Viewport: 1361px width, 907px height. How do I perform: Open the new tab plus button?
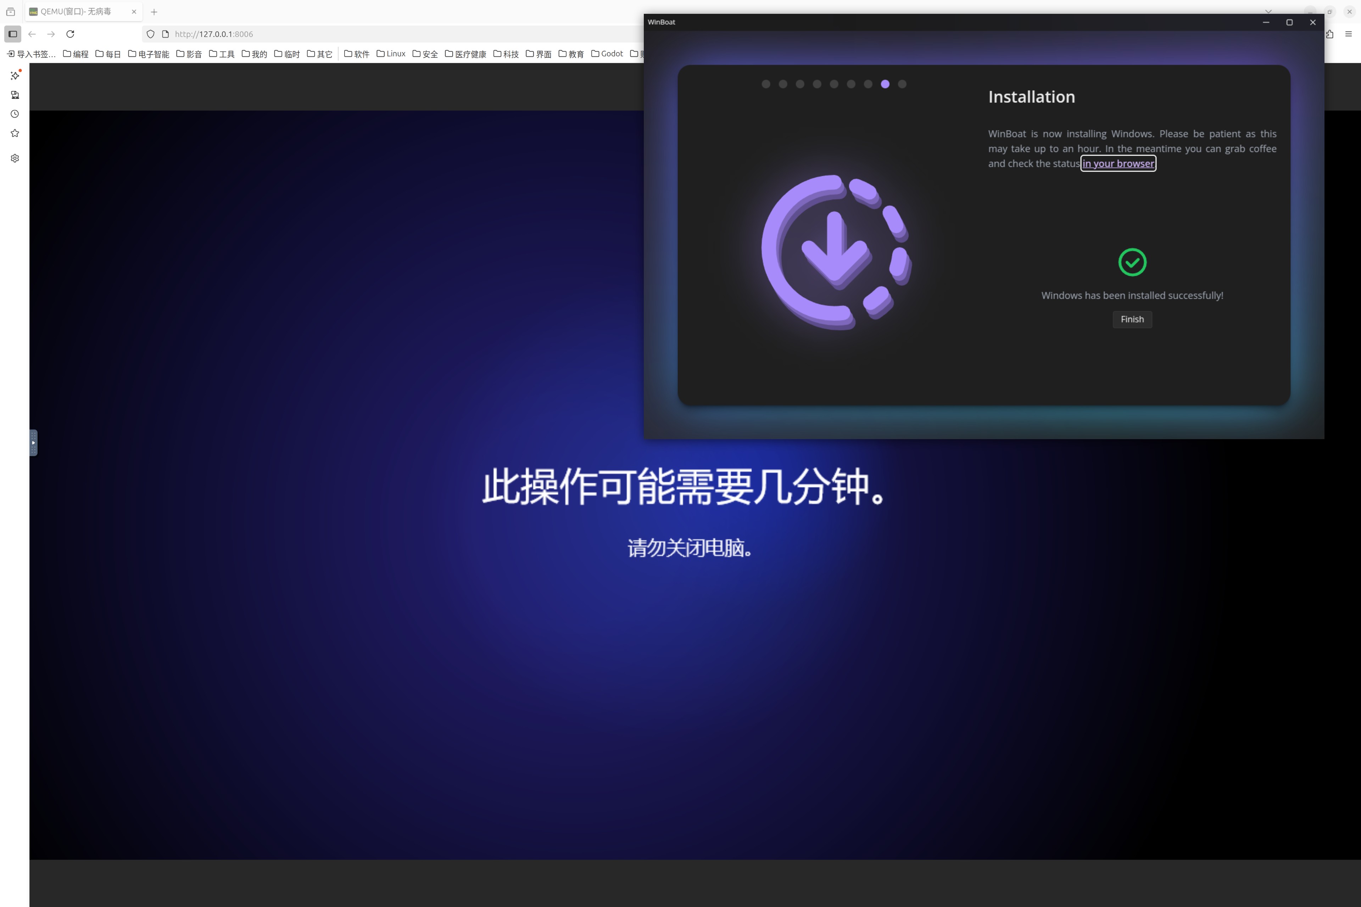point(154,12)
